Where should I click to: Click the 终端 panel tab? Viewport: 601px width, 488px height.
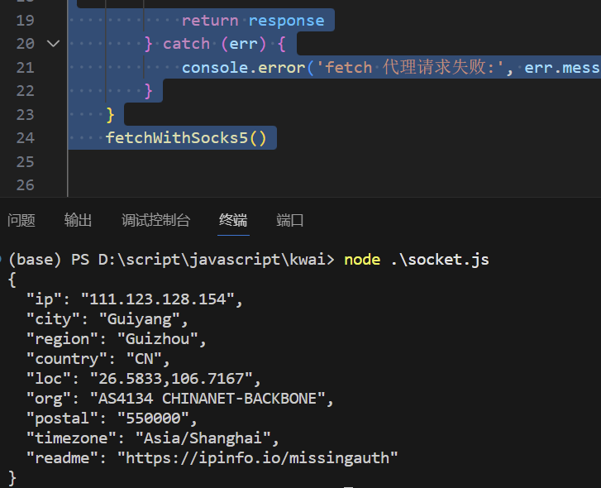[x=233, y=220]
